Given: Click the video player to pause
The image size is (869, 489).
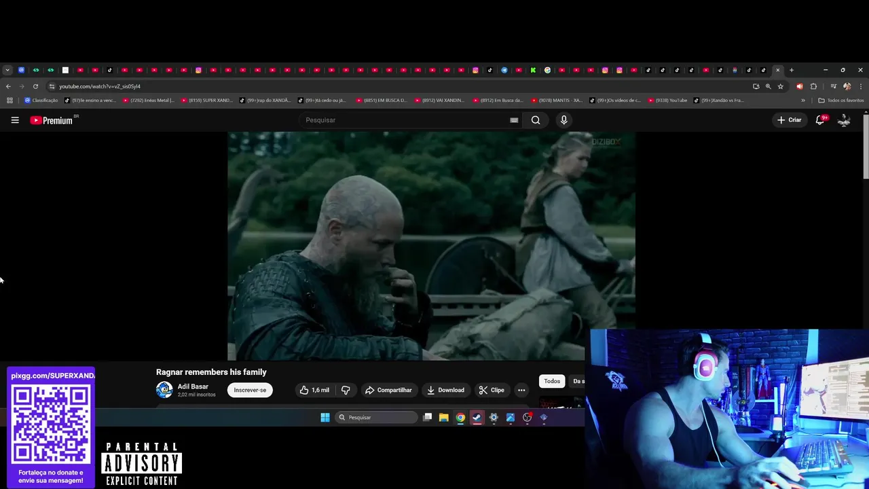Looking at the screenshot, I should pos(432,246).
